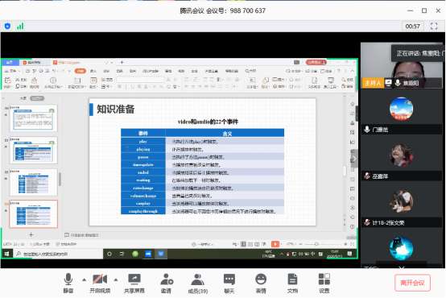Start screen sharing via 共享屏幕
Image resolution: width=446 pixels, height=298 pixels.
134,283
